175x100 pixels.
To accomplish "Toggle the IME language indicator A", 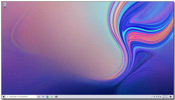I will [x=160, y=97].
